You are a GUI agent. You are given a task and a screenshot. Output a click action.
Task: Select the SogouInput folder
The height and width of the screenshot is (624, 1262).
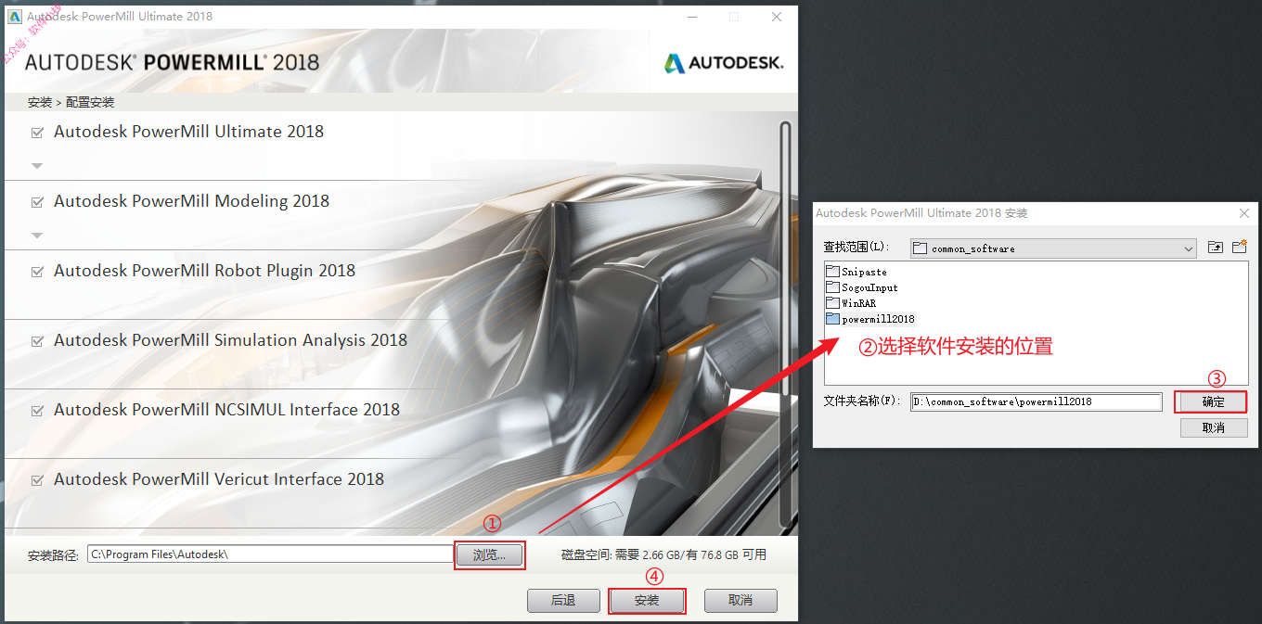862,288
